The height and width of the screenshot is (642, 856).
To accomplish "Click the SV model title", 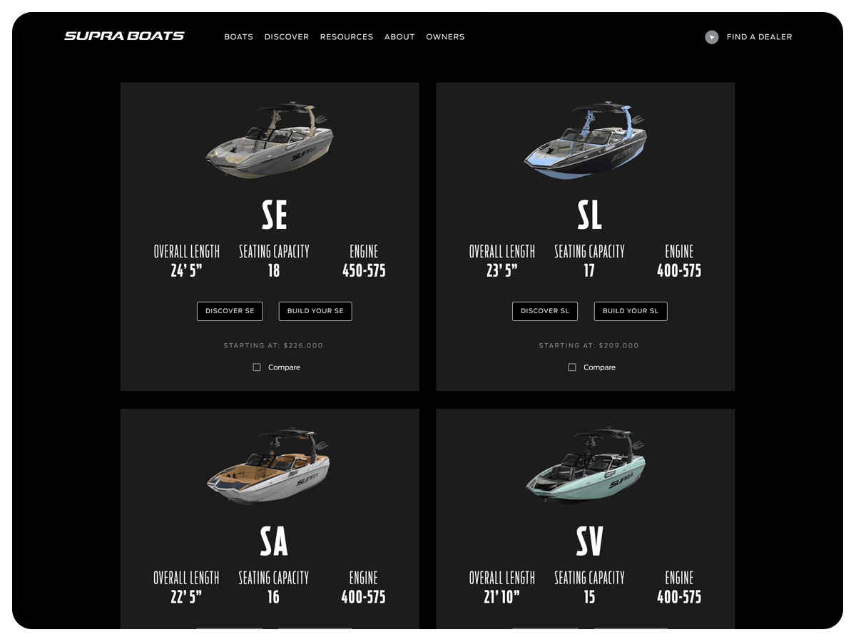I will (589, 541).
